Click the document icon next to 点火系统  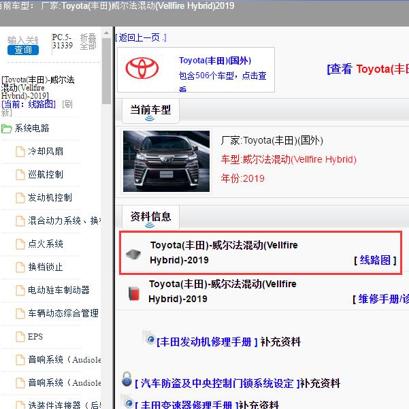click(x=20, y=244)
